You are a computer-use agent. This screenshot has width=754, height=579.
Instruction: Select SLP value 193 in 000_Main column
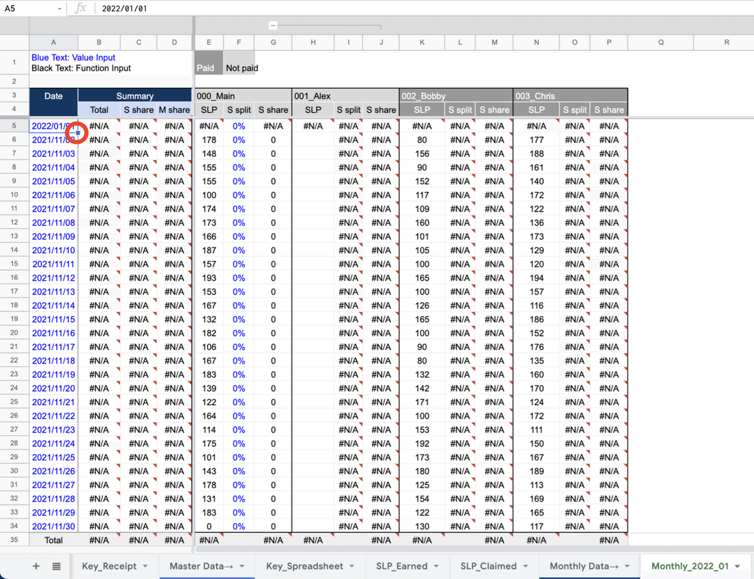pyautogui.click(x=209, y=278)
